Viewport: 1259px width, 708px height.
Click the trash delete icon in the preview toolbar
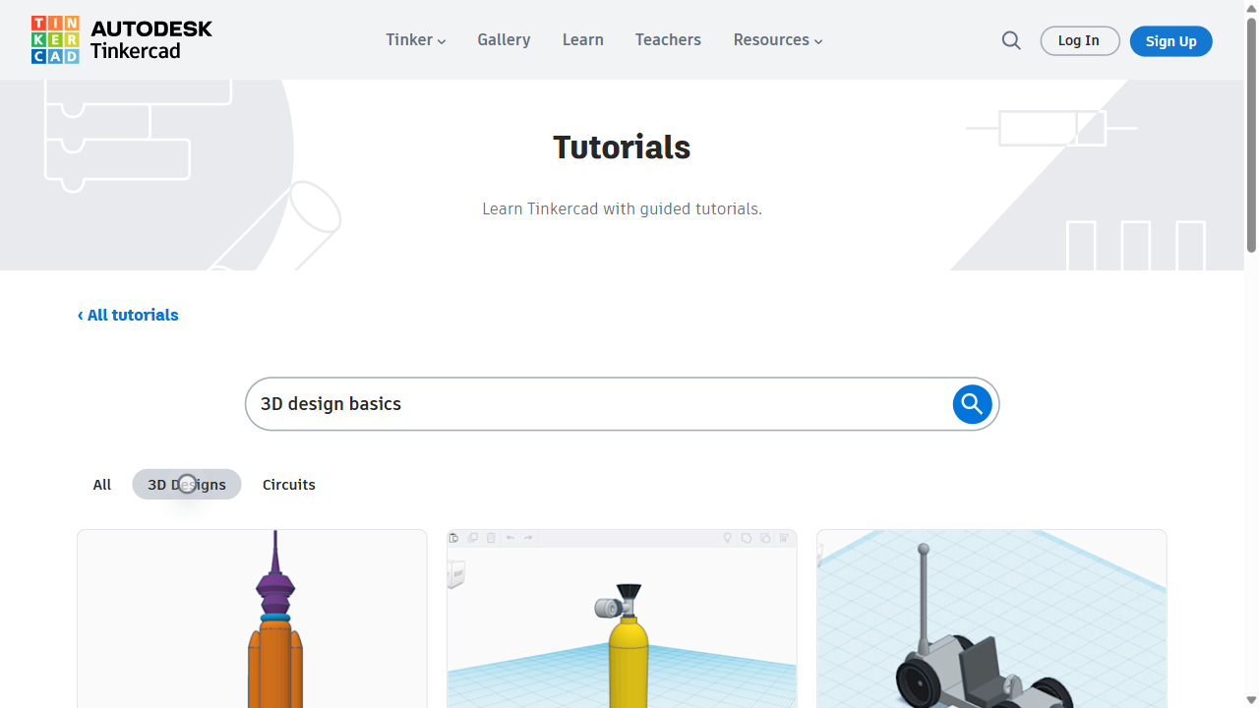pyautogui.click(x=491, y=538)
